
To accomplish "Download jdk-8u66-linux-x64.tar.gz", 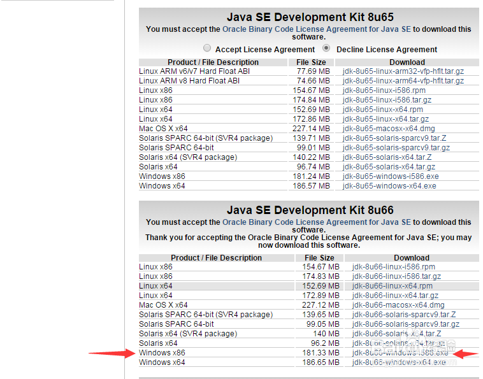I will pyautogui.click(x=395, y=296).
